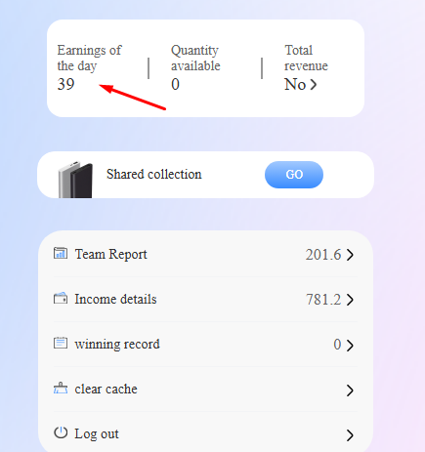Open Income details via its right chevron
The width and height of the screenshot is (425, 452).
[350, 300]
